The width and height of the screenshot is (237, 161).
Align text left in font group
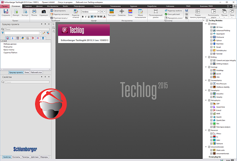click(92, 17)
